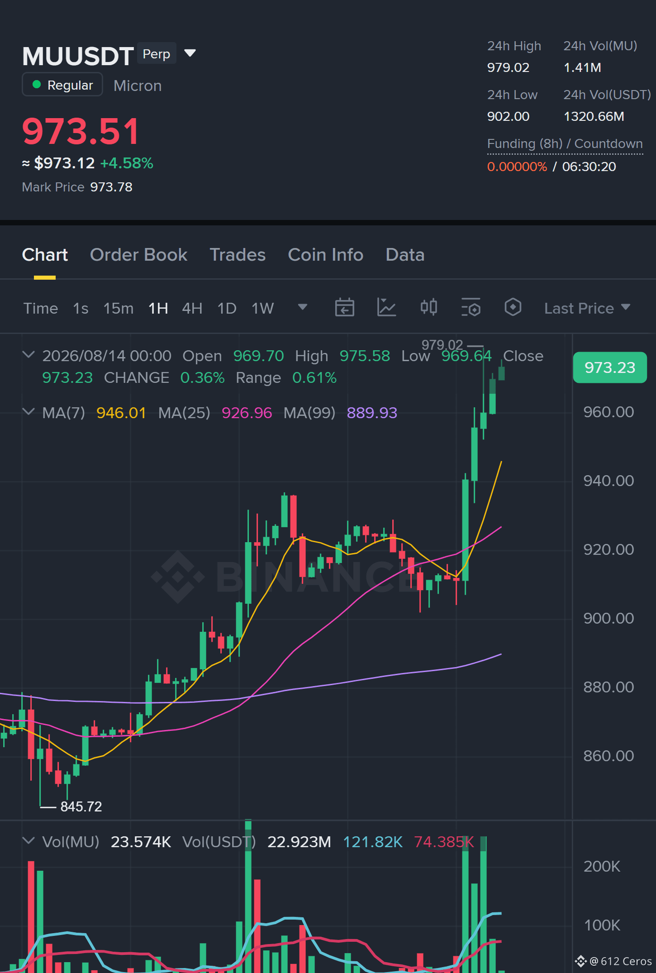Tap the 121.82K volume MA value
The image size is (656, 973).
(373, 842)
